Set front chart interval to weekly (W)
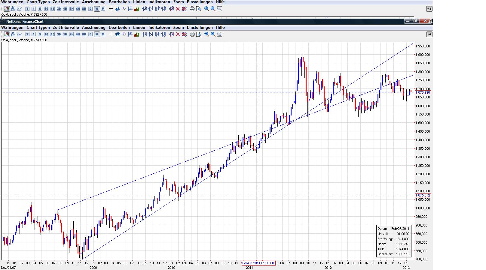The image size is (486, 270). click(97, 34)
